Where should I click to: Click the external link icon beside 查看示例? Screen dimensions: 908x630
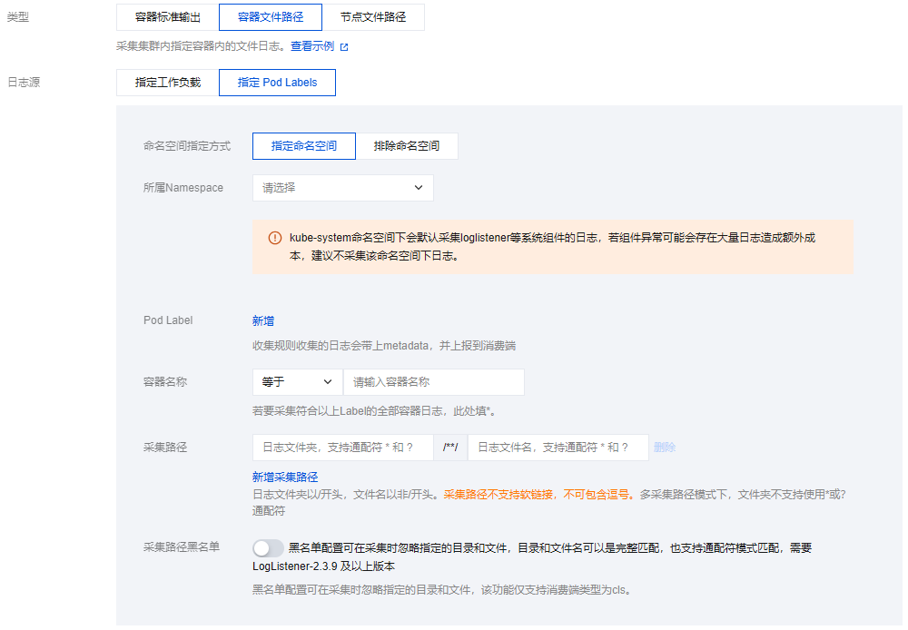tap(344, 46)
